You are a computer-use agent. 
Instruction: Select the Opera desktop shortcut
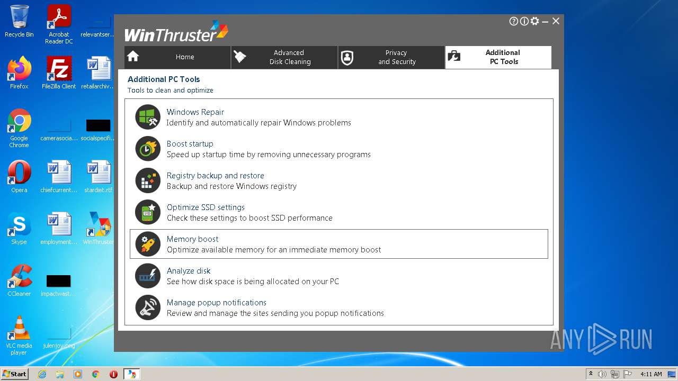click(19, 177)
